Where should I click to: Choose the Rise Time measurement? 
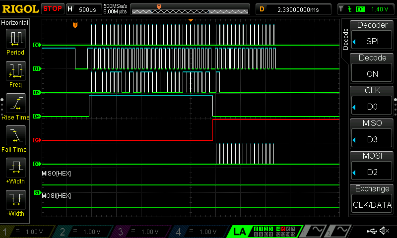tap(15, 105)
